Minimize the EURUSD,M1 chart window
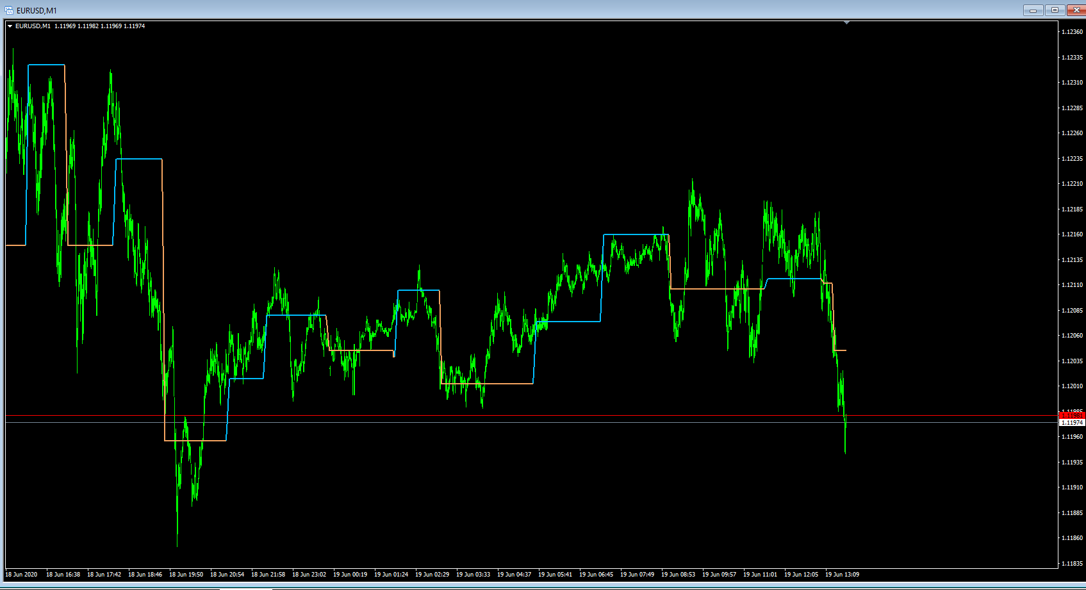 (x=1033, y=10)
